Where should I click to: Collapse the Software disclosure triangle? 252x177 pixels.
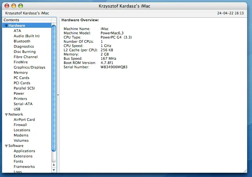pos(6,146)
